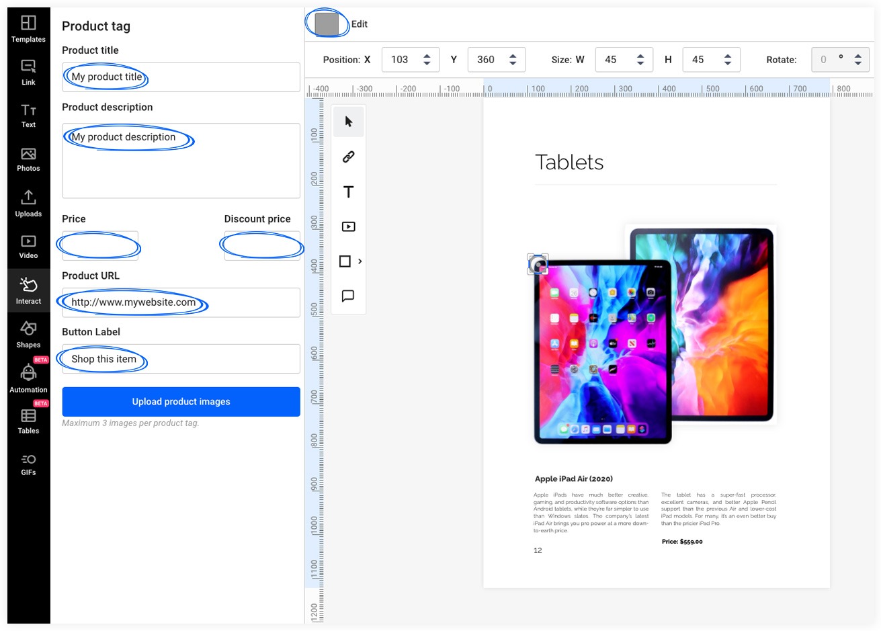Decrease height H with down arrow
881x631 pixels.
728,64
